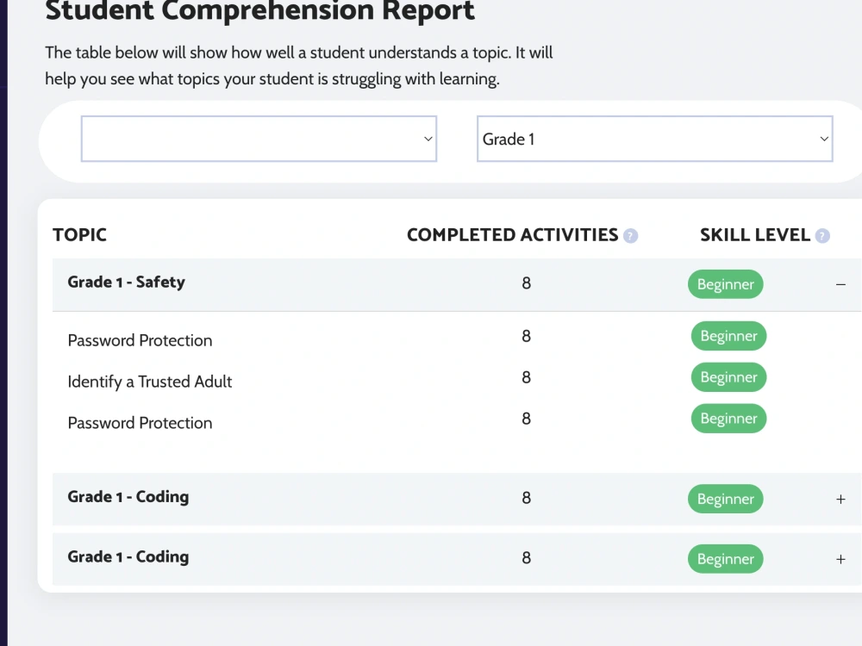Click Beginner badge for Grade 1 - Safety

coord(726,284)
